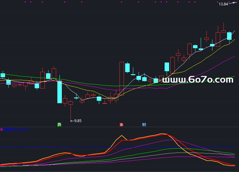Image resolution: width=239 pixels, height=172 pixels.
Task: Select the 13.84 highest price label
Action: click(223, 4)
